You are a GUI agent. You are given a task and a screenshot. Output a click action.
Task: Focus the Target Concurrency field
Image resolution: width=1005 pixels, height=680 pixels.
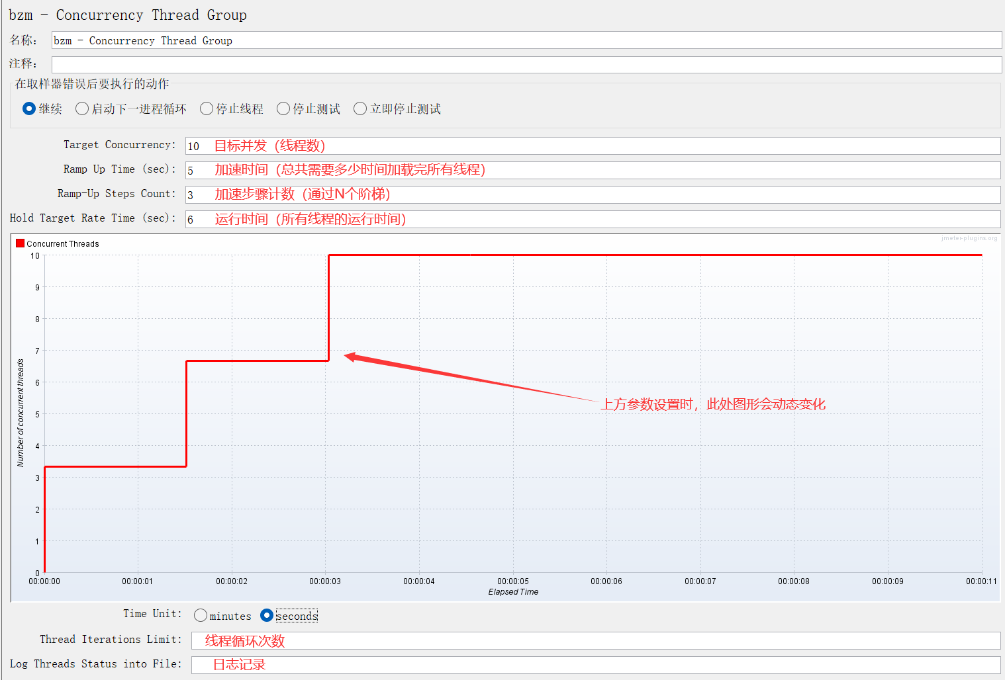click(593, 146)
